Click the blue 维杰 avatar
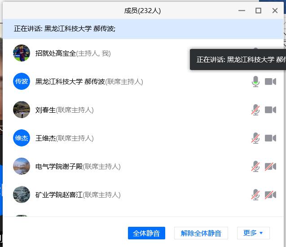The width and height of the screenshot is (286, 247). point(22,138)
